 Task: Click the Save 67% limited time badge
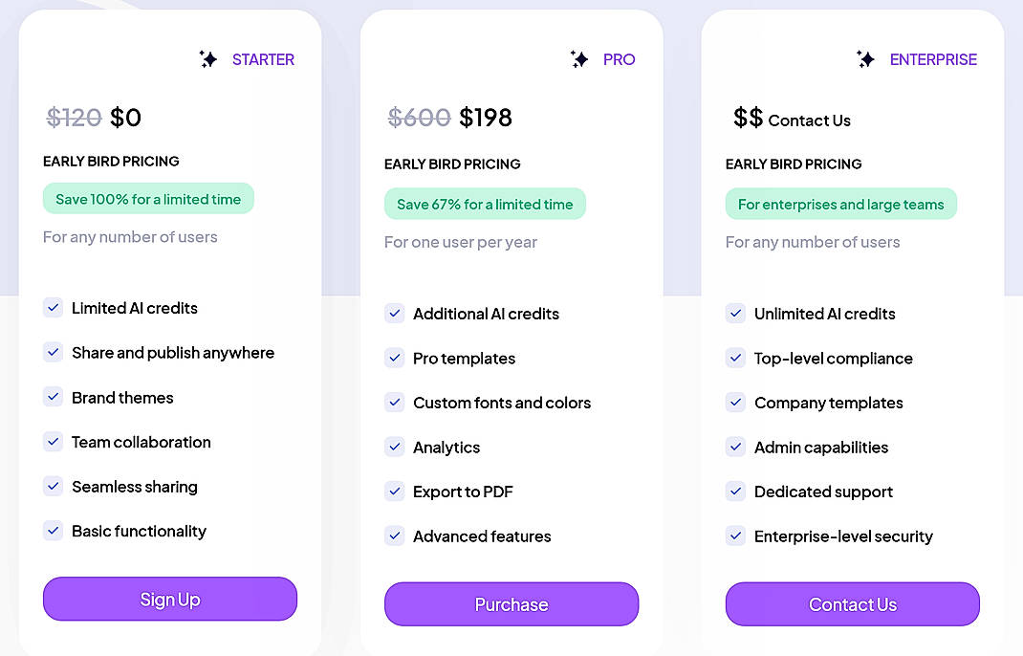coord(485,204)
